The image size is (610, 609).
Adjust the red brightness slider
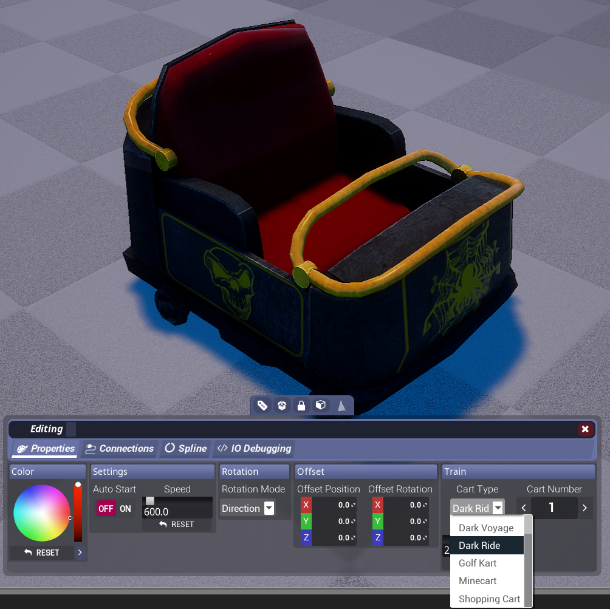click(x=78, y=512)
